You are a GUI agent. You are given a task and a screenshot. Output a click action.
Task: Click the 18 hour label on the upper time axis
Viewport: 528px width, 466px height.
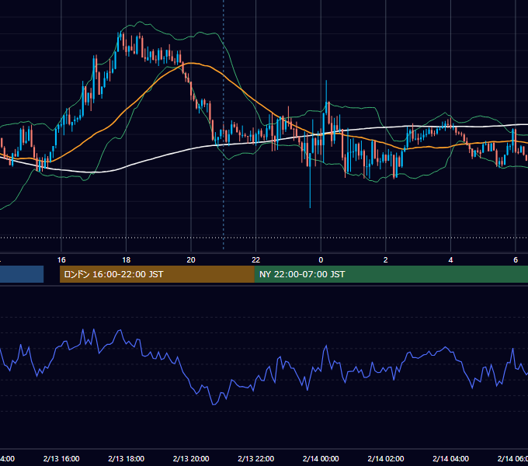[127, 260]
